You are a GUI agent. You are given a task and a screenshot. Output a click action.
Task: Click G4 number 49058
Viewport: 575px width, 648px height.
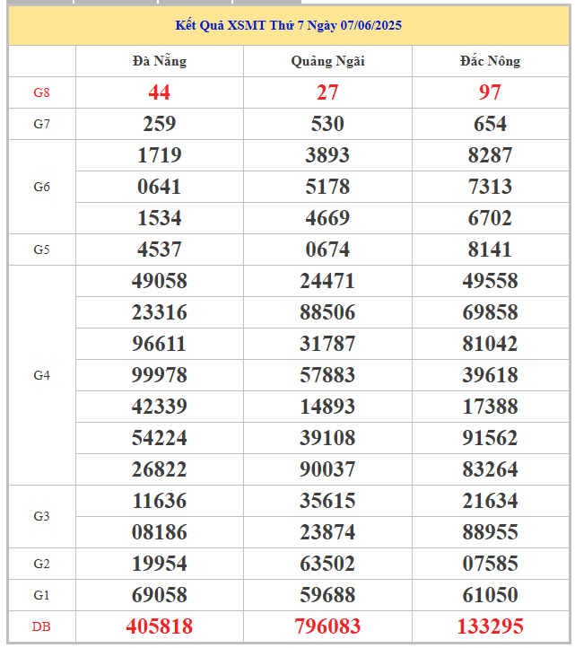pos(160,281)
